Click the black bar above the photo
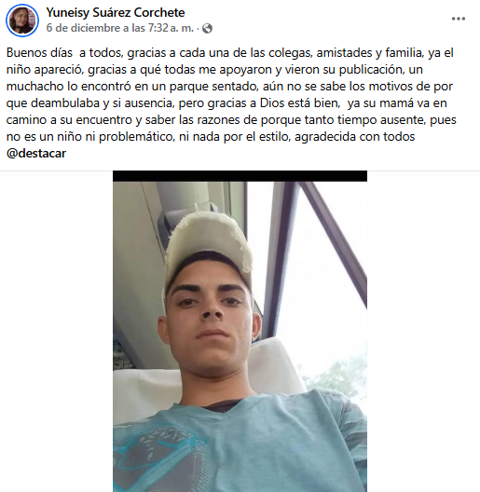The width and height of the screenshot is (480, 492). (240, 176)
